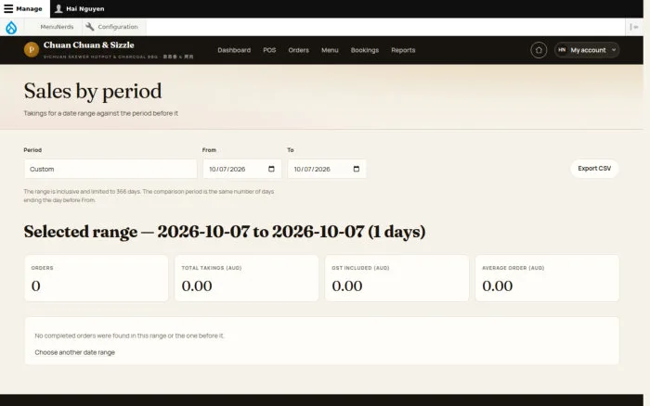Open the Manage hamburger menu
This screenshot has width=650, height=406.
coord(23,8)
